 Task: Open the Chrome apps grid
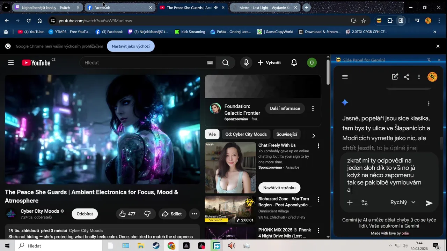(x=6, y=32)
